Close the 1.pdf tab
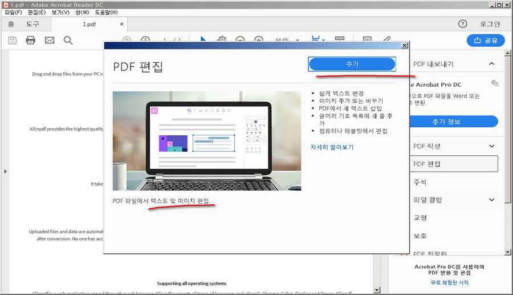513x295 pixels. [122, 24]
